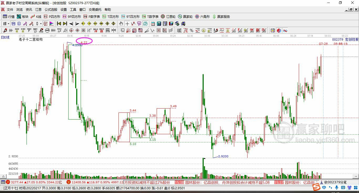Screen dimensions: 359x193
Task: Expand the candlestick style dropdown arrow
Action: click(x=41, y=24)
